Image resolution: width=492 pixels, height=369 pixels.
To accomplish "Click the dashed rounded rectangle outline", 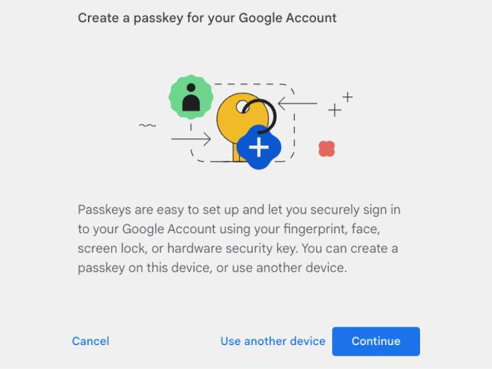I will [x=242, y=123].
